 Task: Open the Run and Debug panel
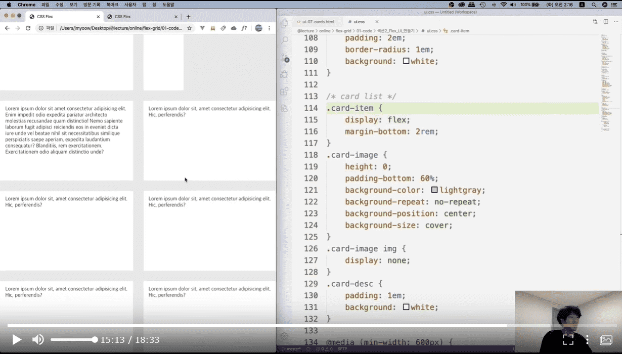tap(284, 74)
